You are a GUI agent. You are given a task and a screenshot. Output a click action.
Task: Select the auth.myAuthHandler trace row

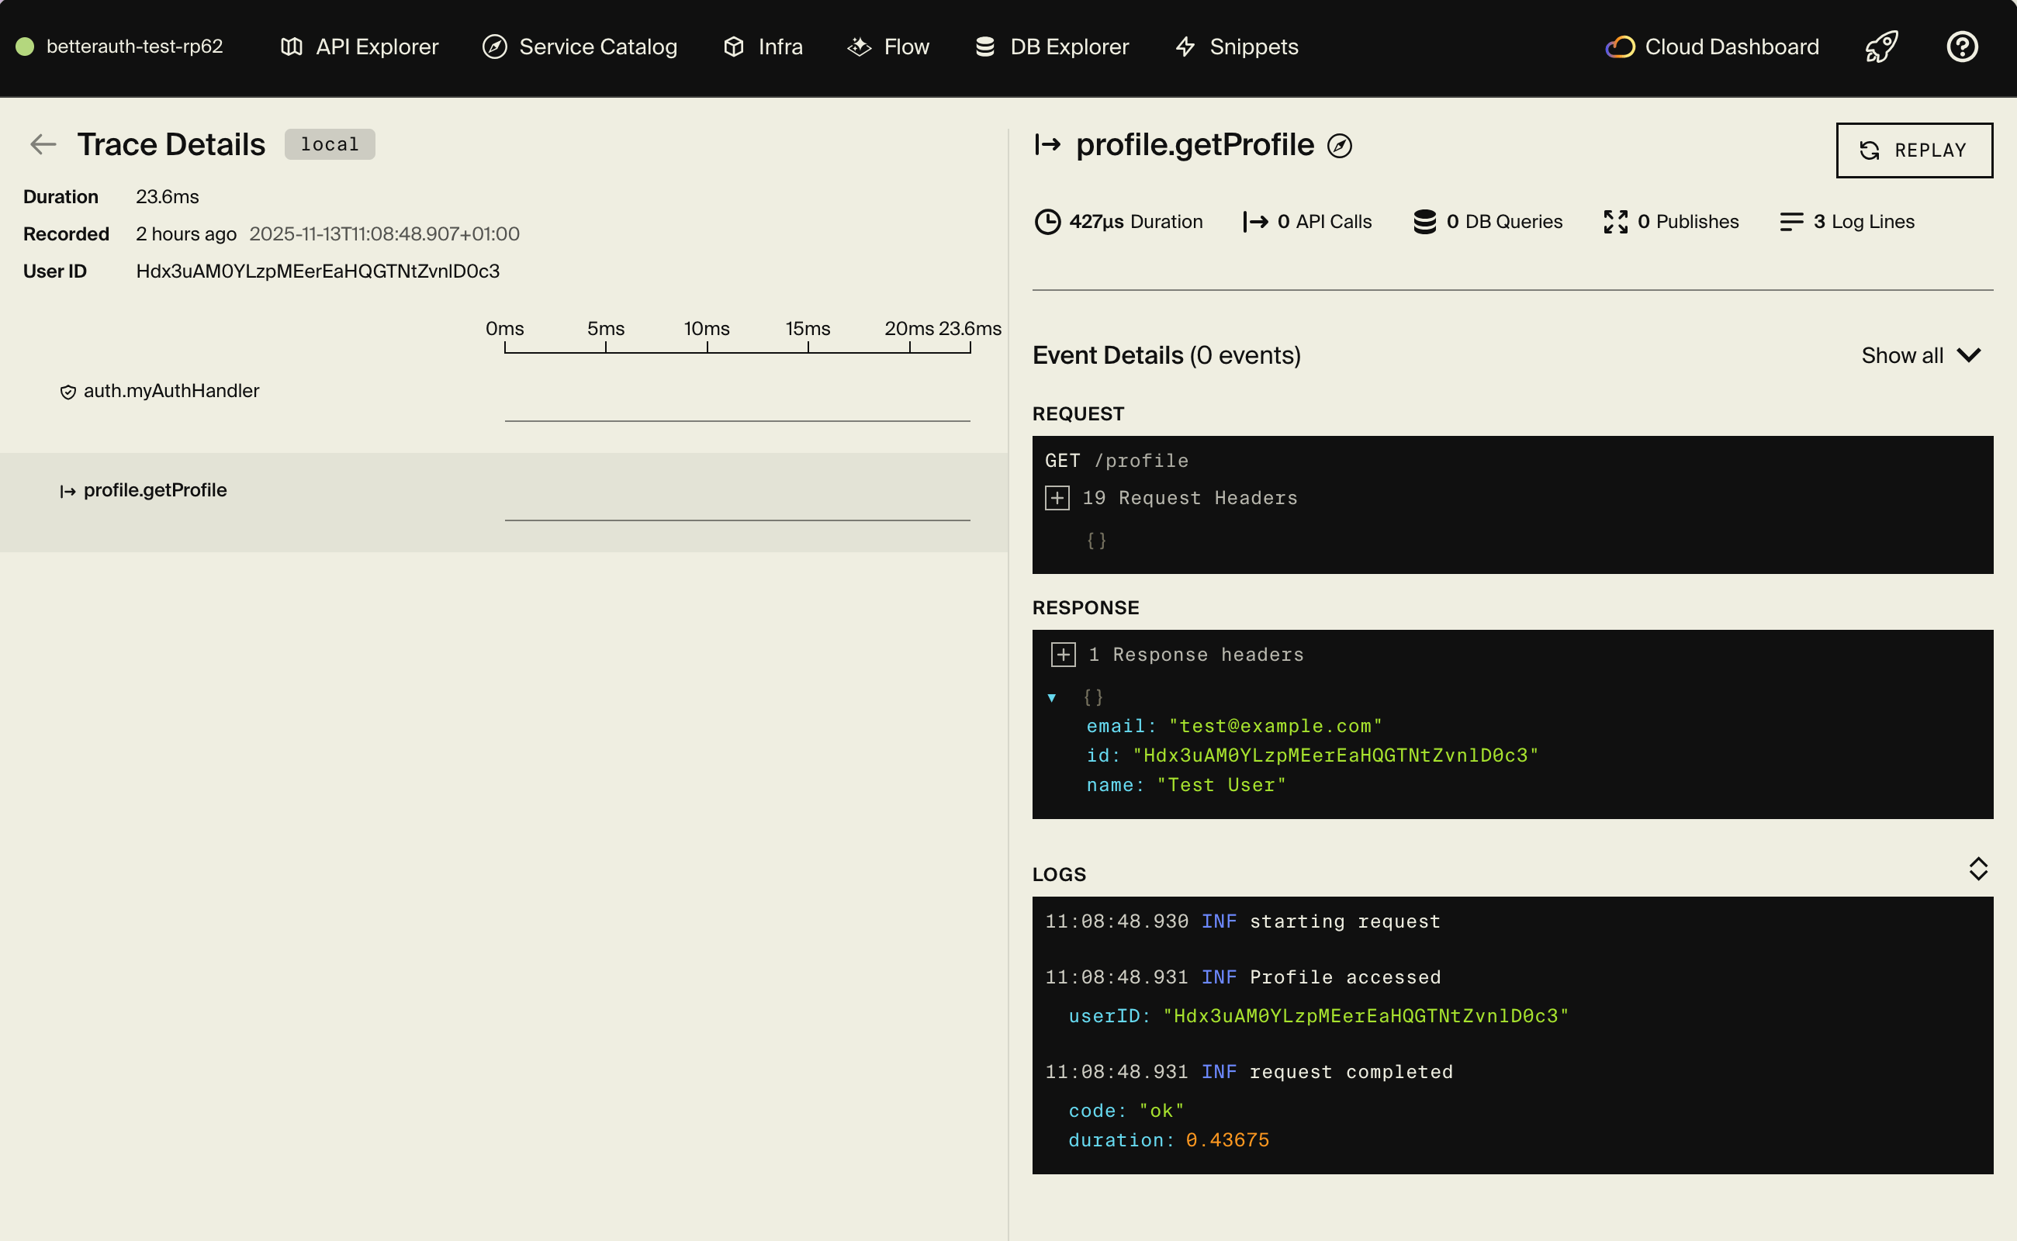170,391
